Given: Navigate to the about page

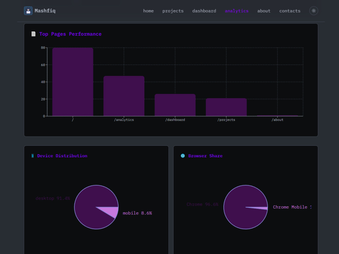Looking at the screenshot, I should point(264,11).
